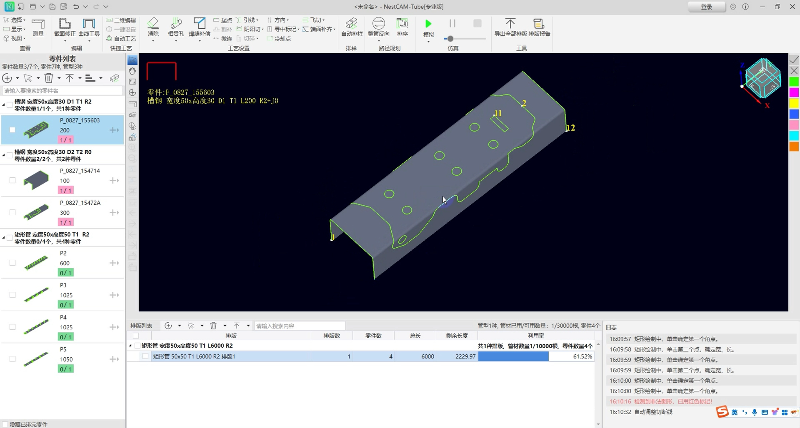
Task: Click 微连 micro joint option
Action: click(222, 39)
